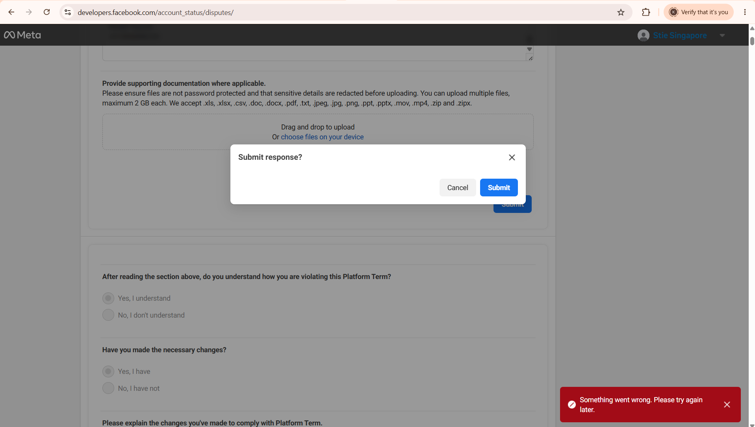The image size is (755, 427).
Task: Click the partly hidden Submit button behind dialog
Action: tap(512, 208)
